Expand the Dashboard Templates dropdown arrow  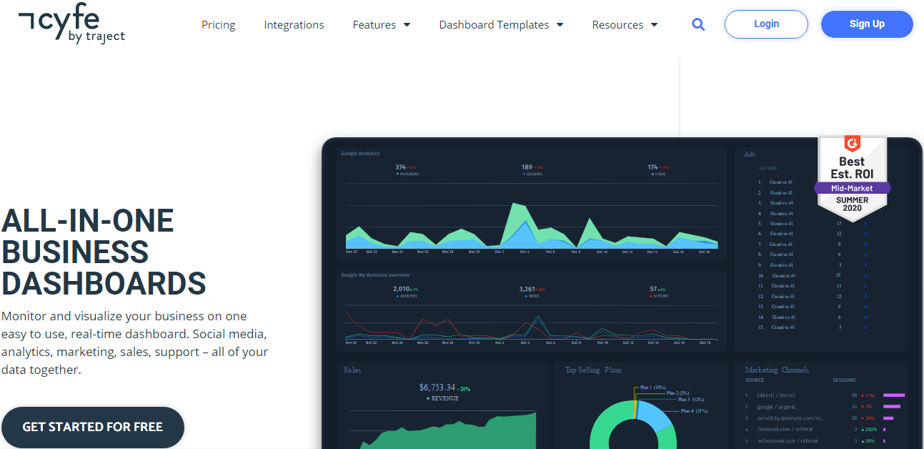coord(560,25)
